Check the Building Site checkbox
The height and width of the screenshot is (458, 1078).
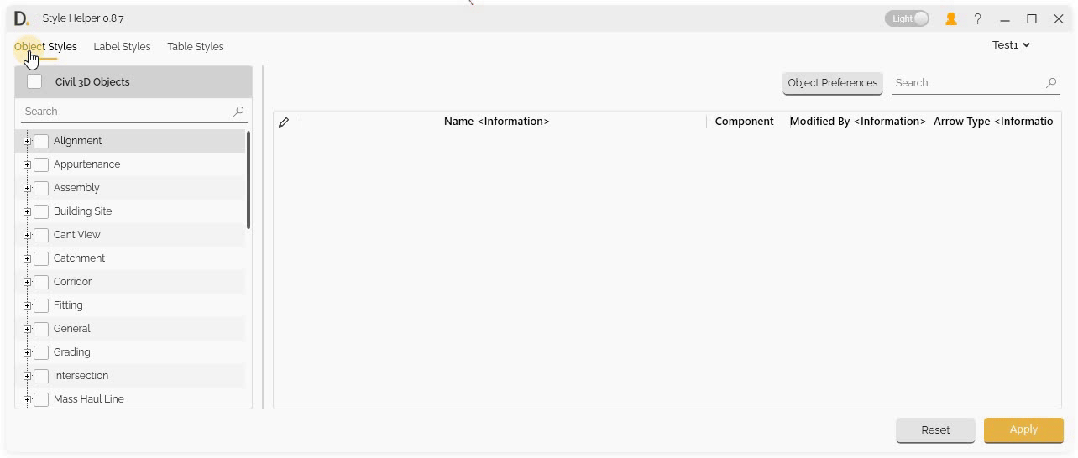[41, 211]
